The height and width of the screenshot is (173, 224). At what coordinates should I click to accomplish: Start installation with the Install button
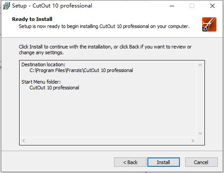pos(163,162)
